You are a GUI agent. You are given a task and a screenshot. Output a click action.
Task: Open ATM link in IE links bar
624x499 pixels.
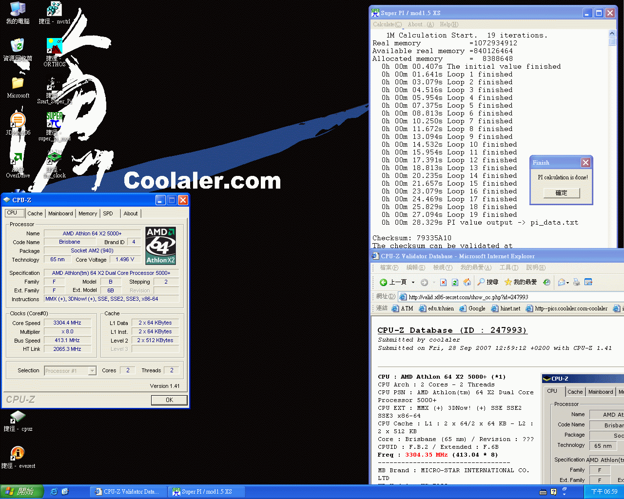[x=403, y=308]
